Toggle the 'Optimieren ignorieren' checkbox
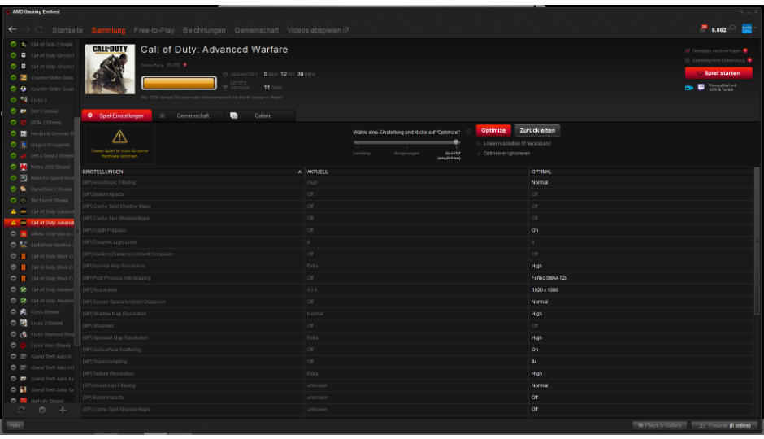This screenshot has height=439, width=764. pos(479,154)
